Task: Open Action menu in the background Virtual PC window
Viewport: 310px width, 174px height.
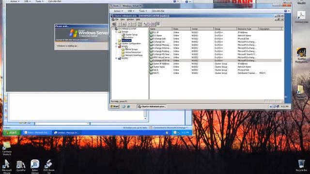Action: tap(15, 1)
